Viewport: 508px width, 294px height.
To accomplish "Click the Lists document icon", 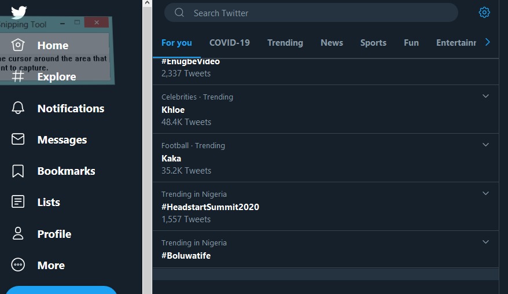I will pyautogui.click(x=18, y=201).
